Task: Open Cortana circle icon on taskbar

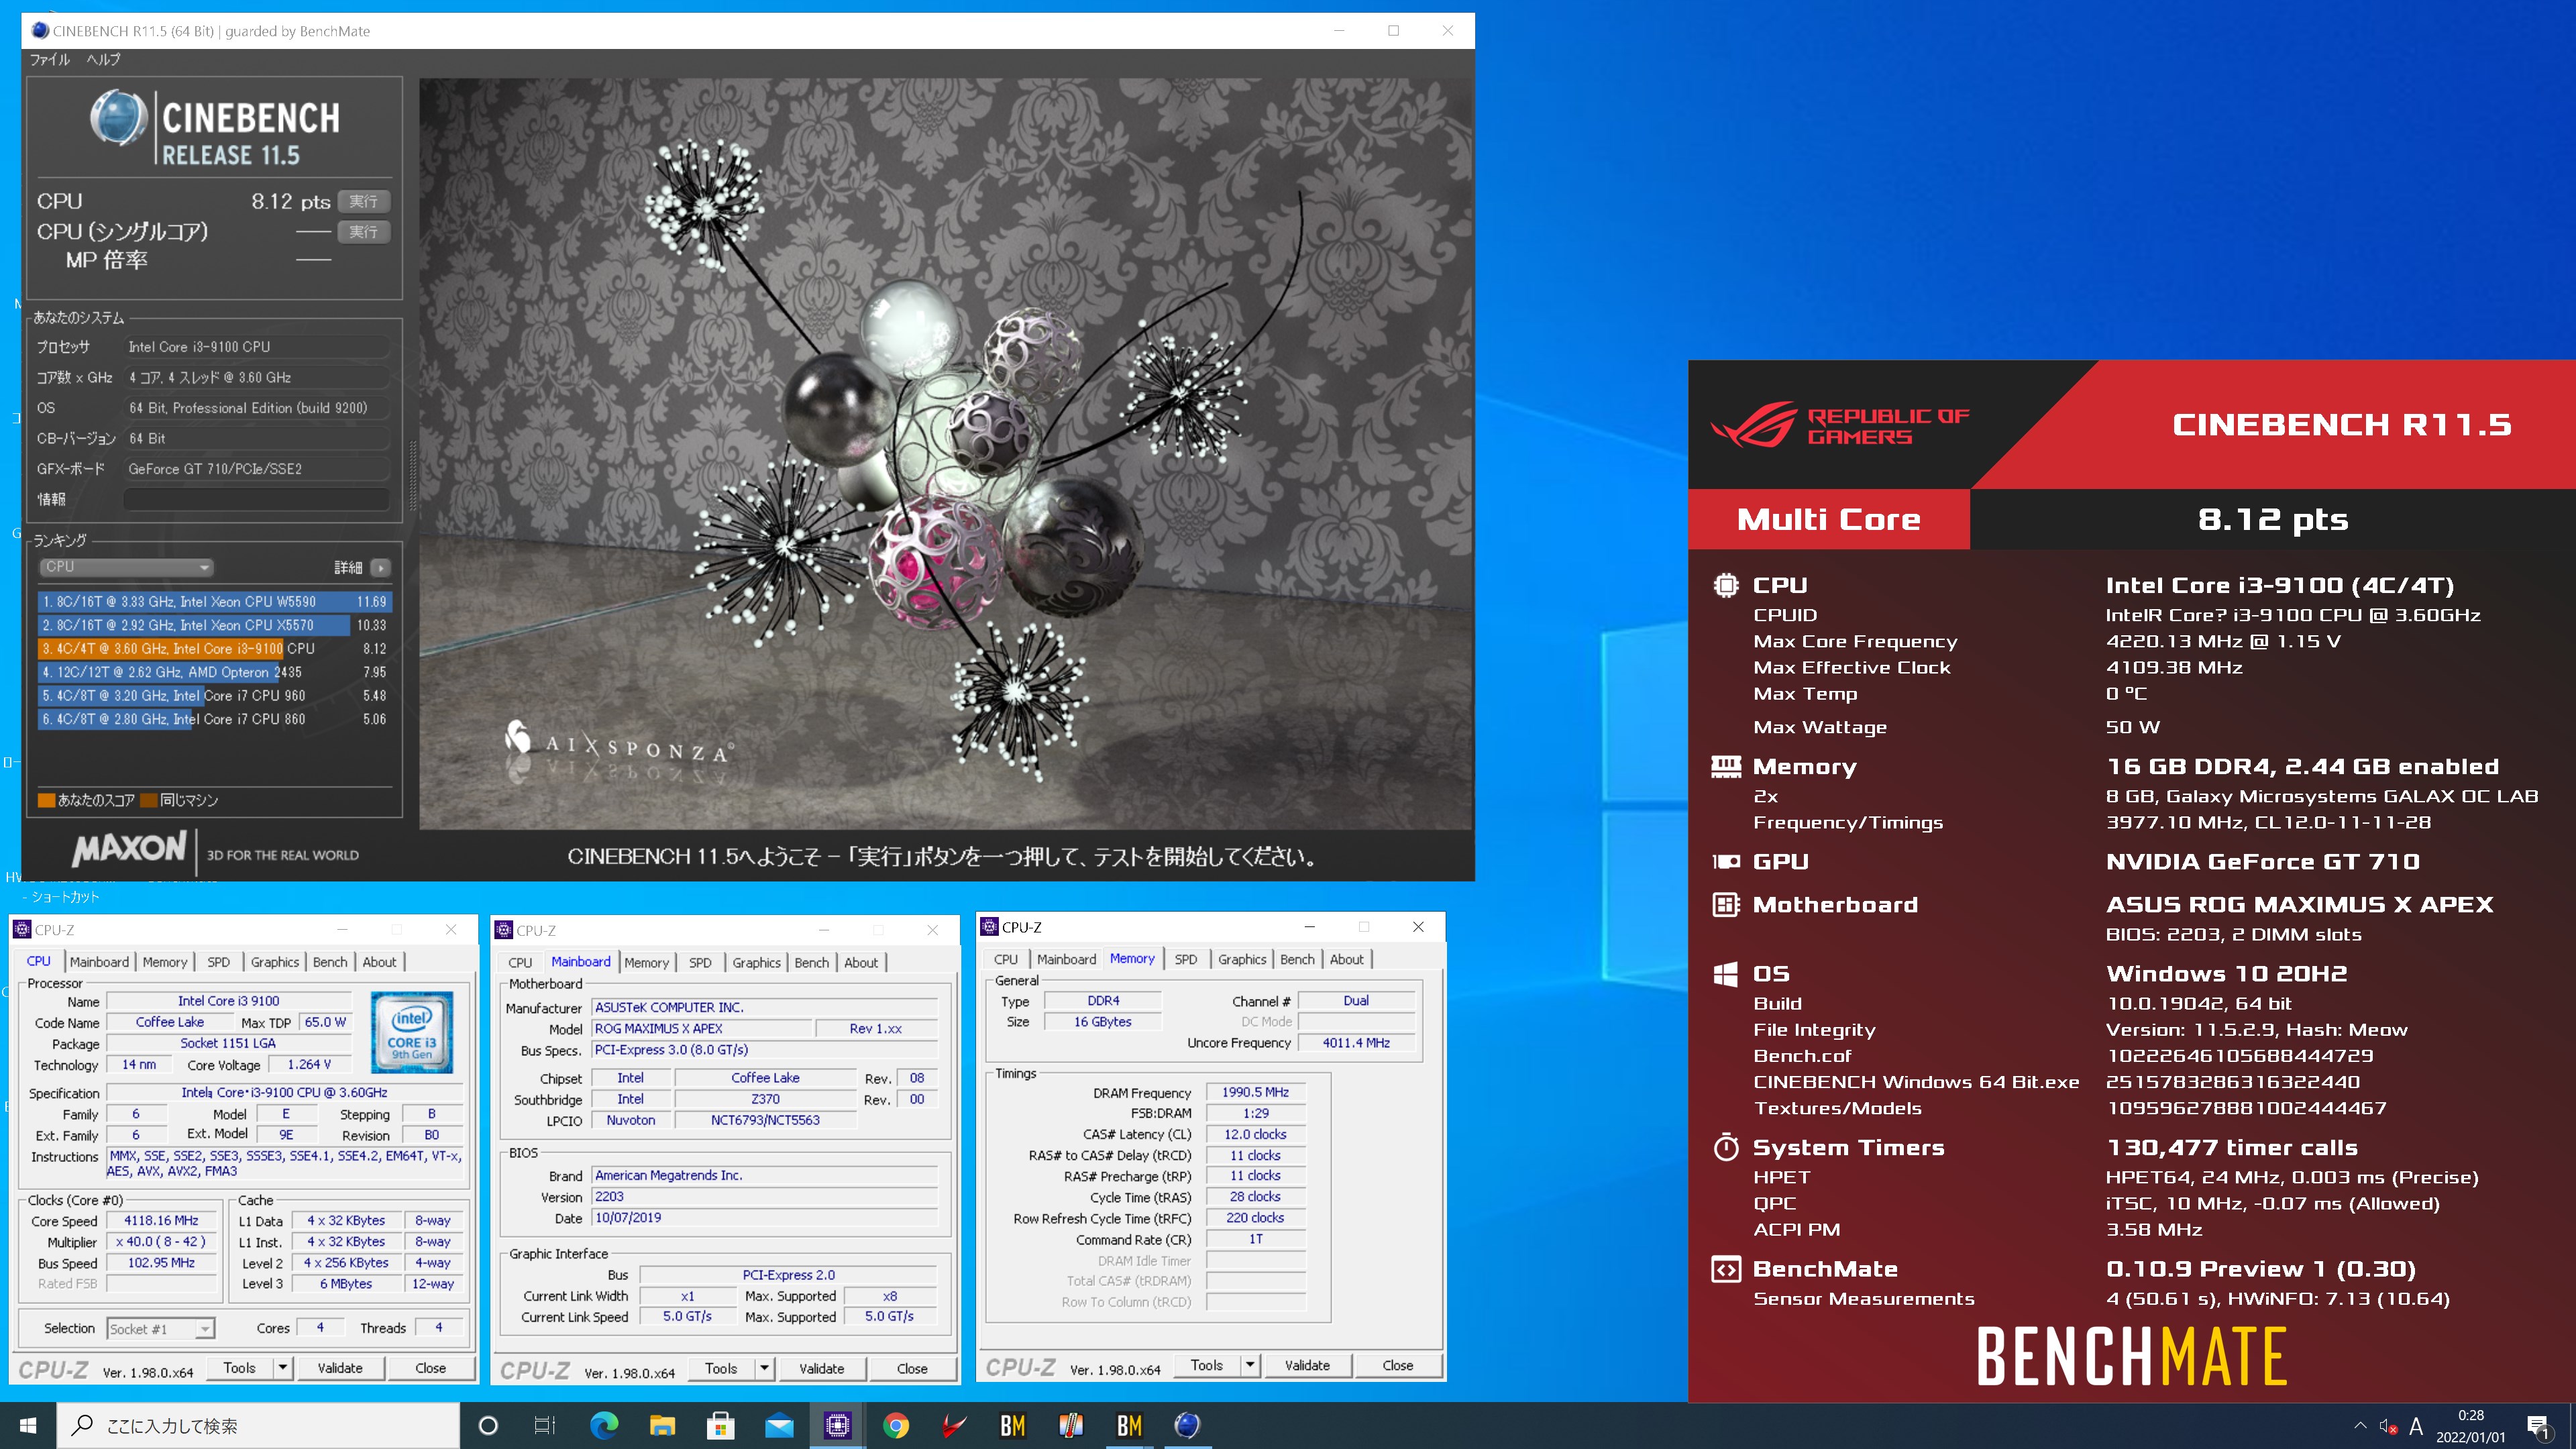Action: click(488, 1425)
